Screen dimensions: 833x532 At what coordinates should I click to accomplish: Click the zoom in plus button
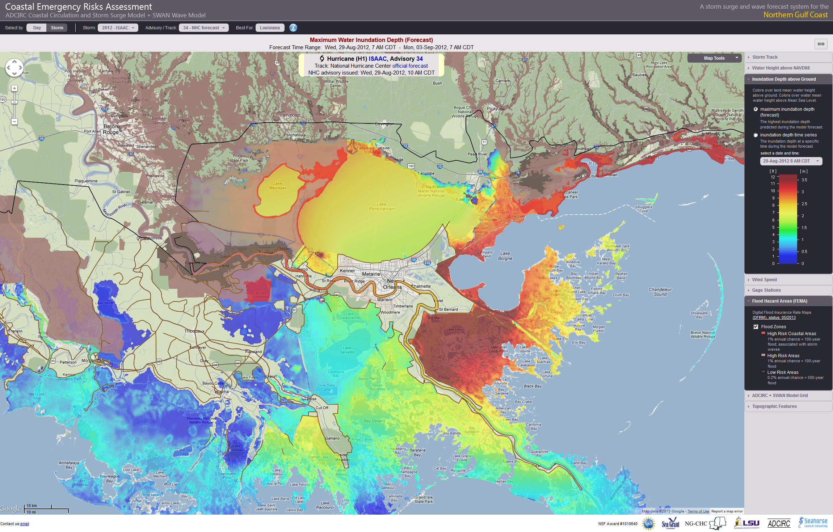tap(14, 88)
